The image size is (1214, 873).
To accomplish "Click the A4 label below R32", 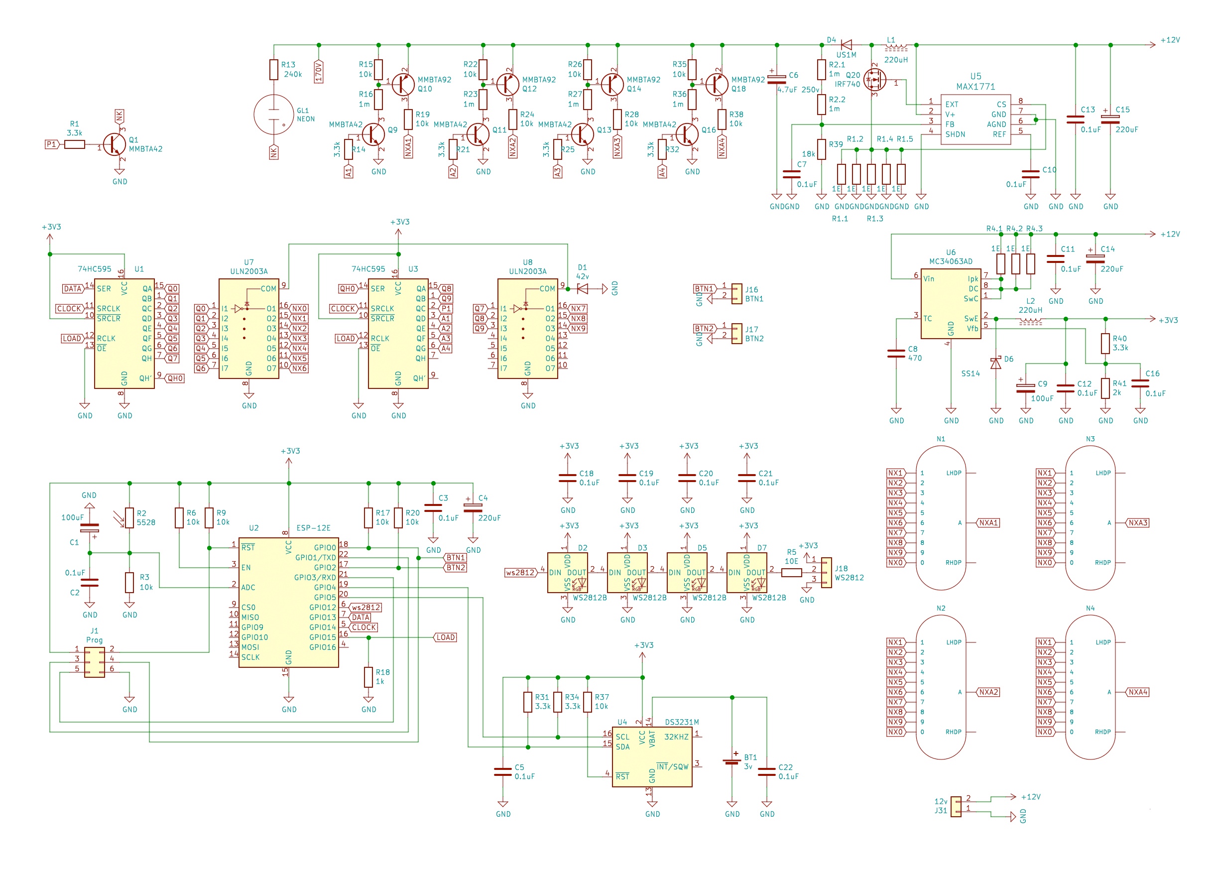I will 662,172.
